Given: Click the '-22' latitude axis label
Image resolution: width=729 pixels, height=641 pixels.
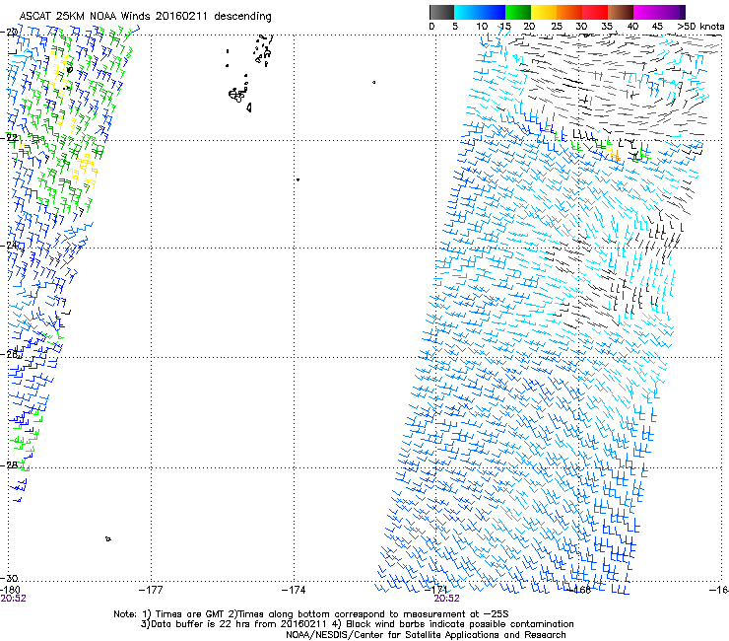Looking at the screenshot, I should [9, 137].
